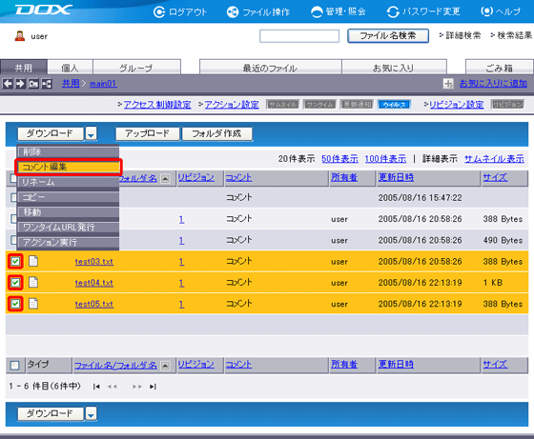Click the main01 breadcrumb link

tap(103, 83)
